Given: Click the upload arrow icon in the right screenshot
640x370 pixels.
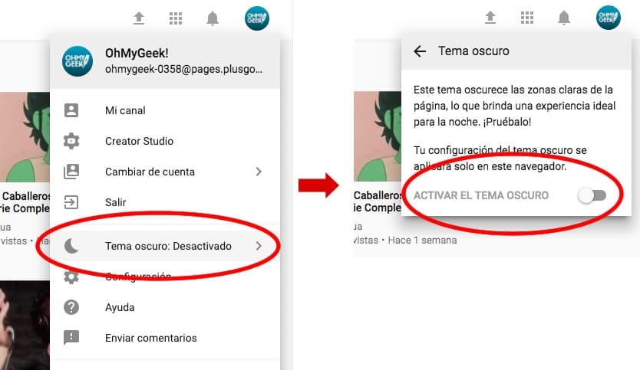Looking at the screenshot, I should pyautogui.click(x=490, y=18).
